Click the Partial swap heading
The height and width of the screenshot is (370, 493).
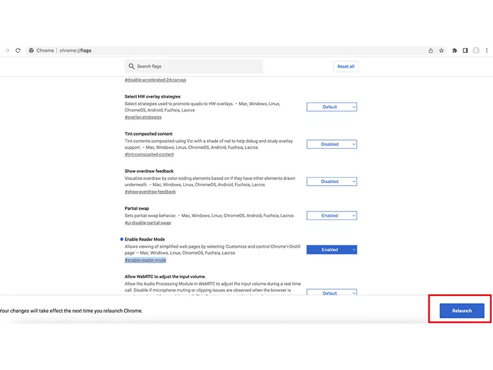137,208
